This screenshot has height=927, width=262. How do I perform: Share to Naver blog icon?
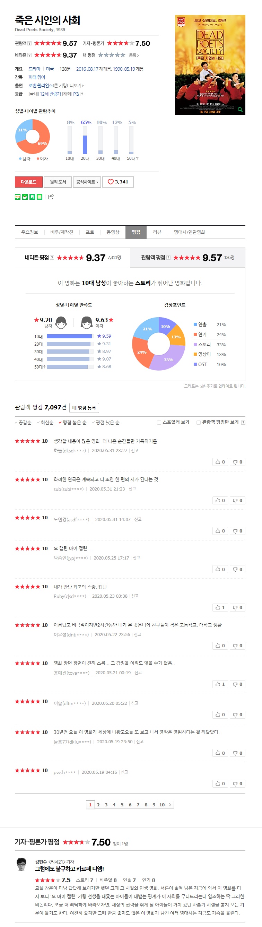click(18, 197)
